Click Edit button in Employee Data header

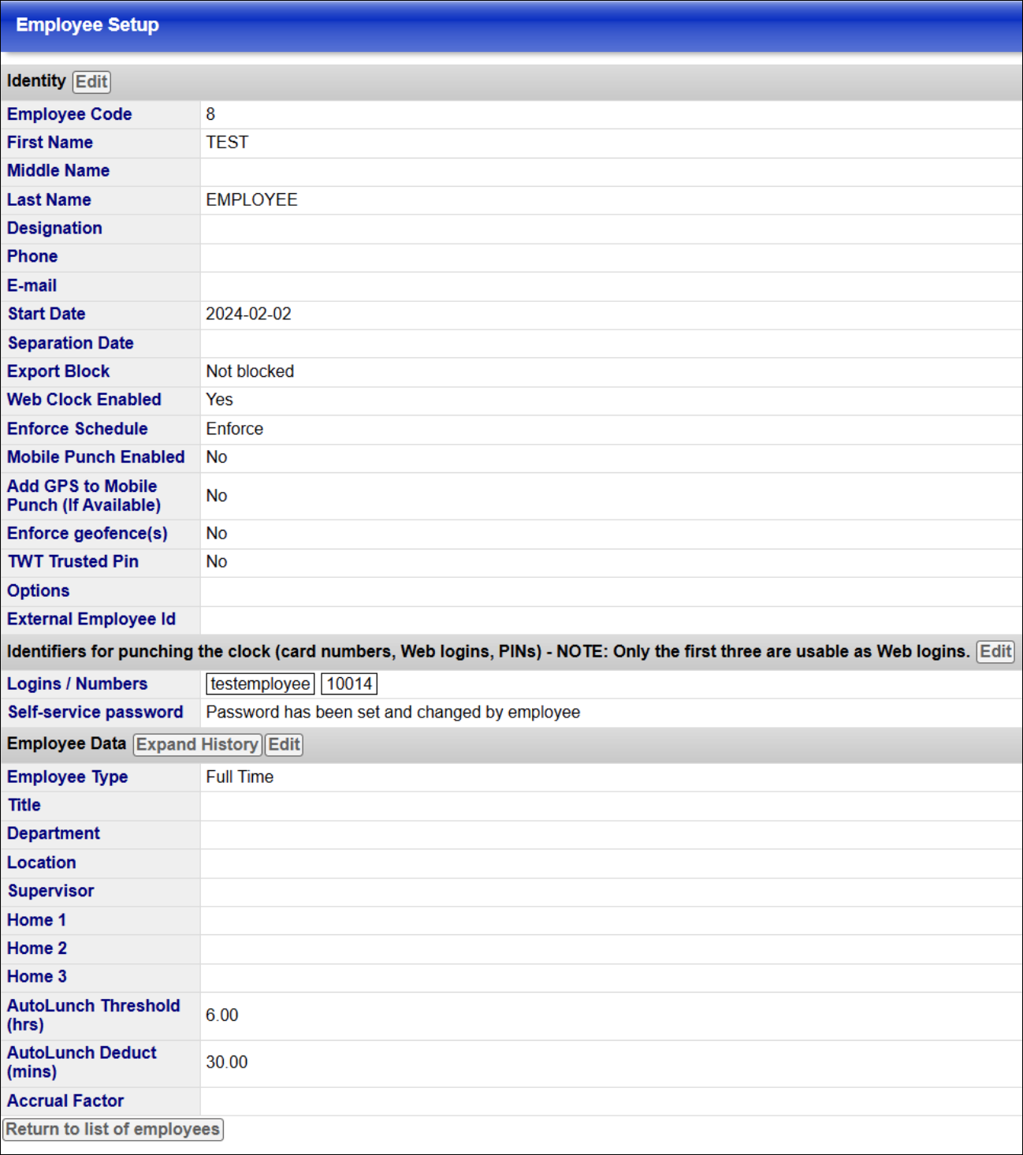tap(284, 745)
